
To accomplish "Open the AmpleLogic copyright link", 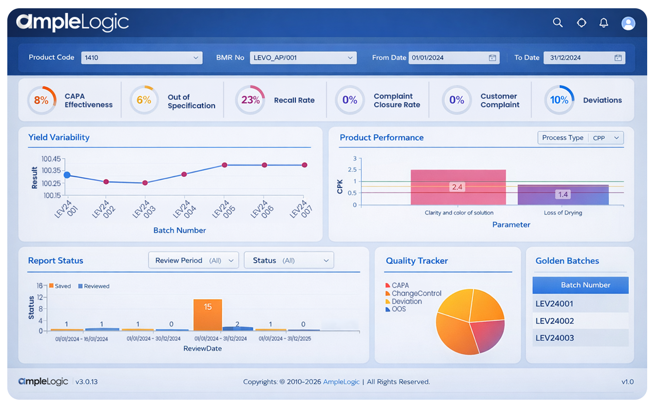I will pyautogui.click(x=341, y=382).
